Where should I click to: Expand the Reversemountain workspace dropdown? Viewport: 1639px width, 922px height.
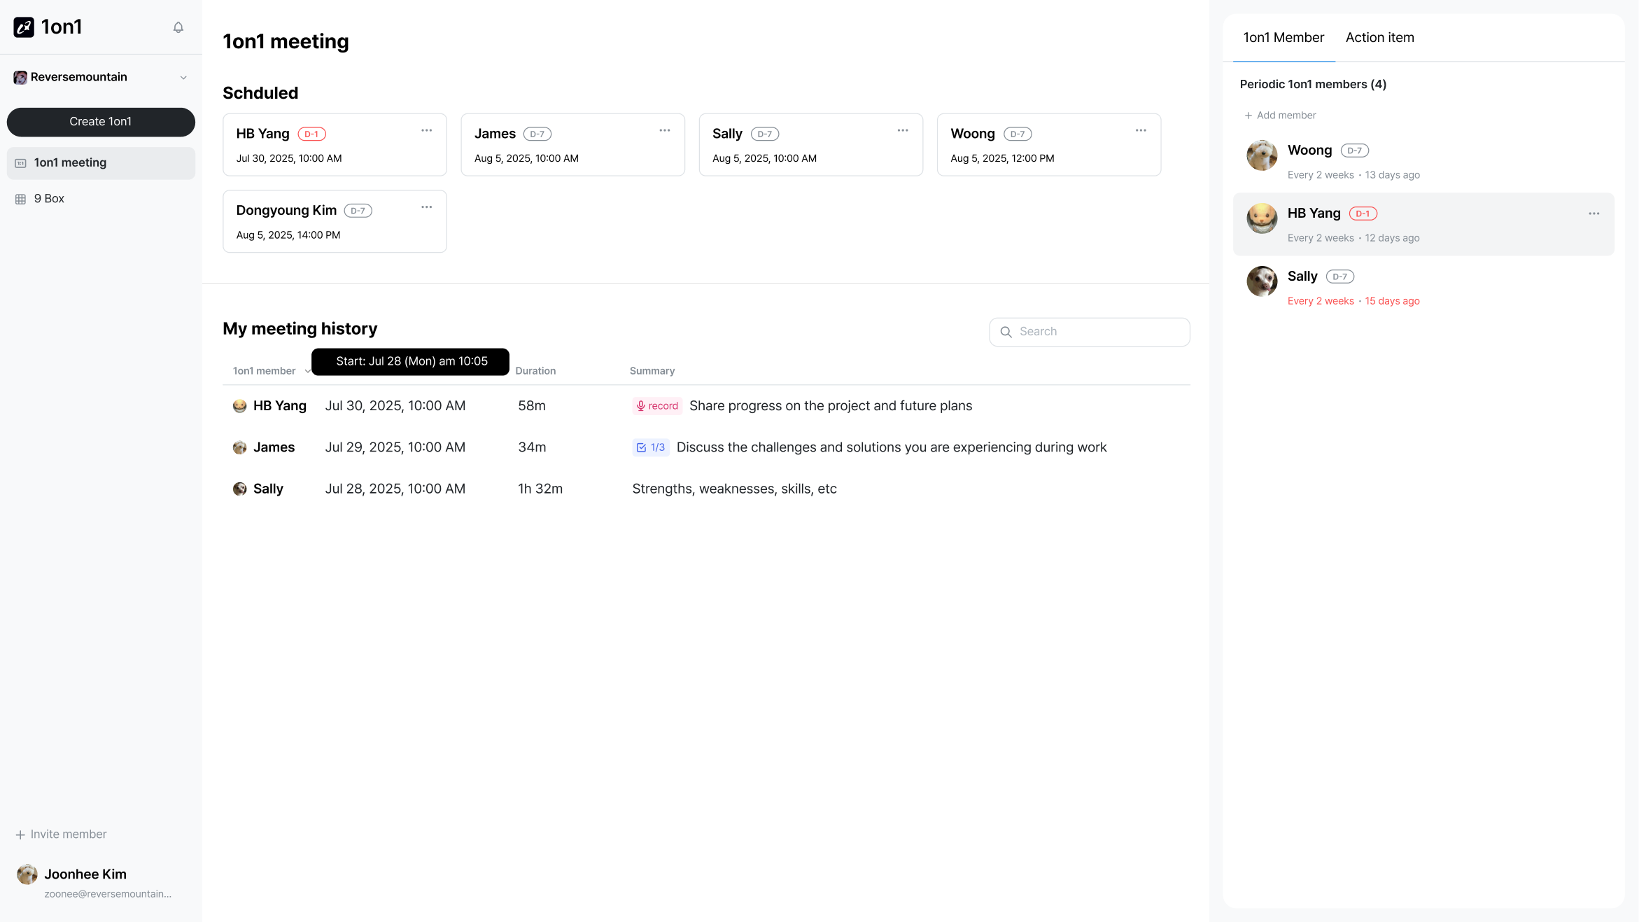[183, 78]
